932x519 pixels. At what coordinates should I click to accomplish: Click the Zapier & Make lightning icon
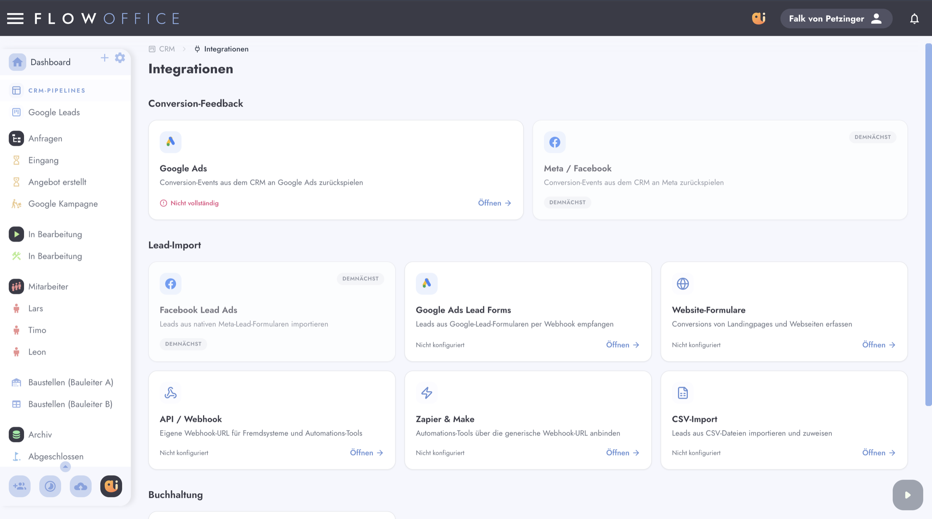(426, 393)
